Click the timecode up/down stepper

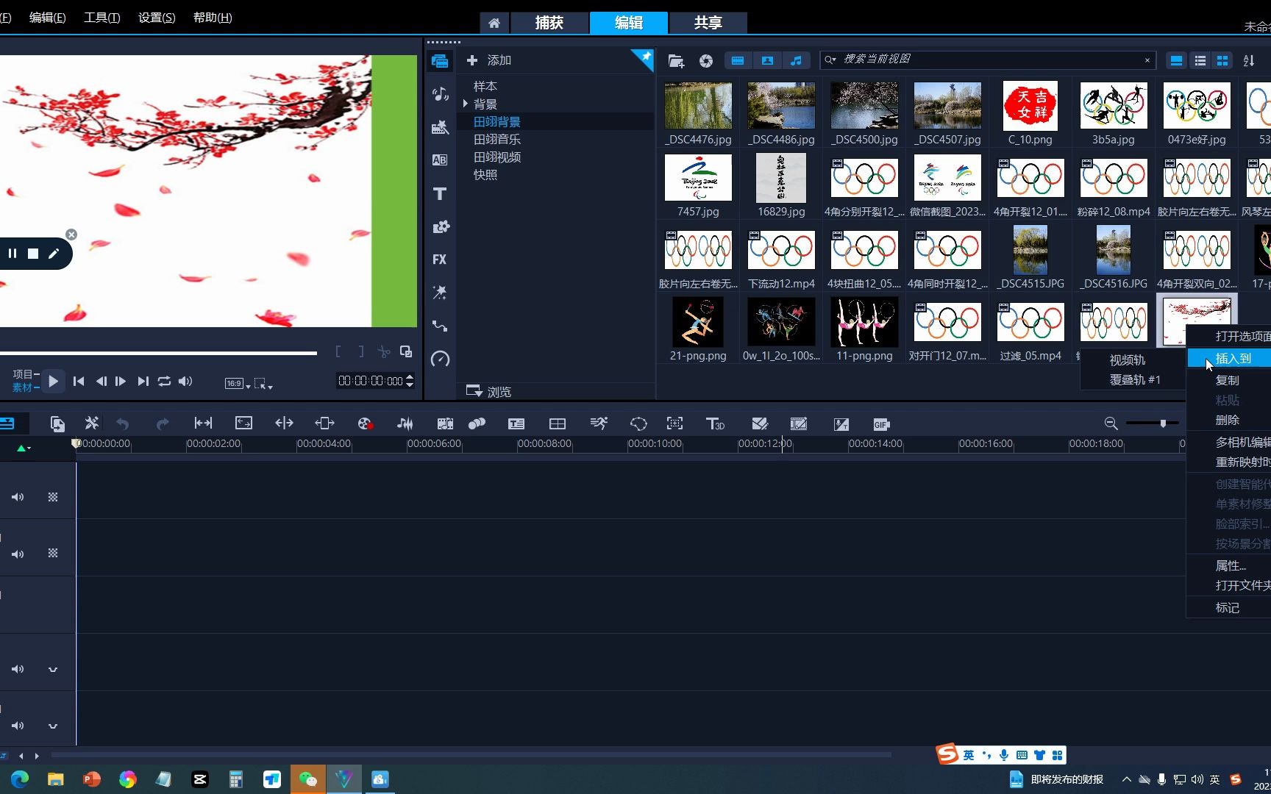pyautogui.click(x=410, y=381)
